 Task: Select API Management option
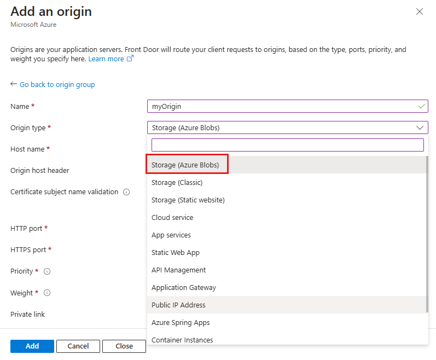287,270
